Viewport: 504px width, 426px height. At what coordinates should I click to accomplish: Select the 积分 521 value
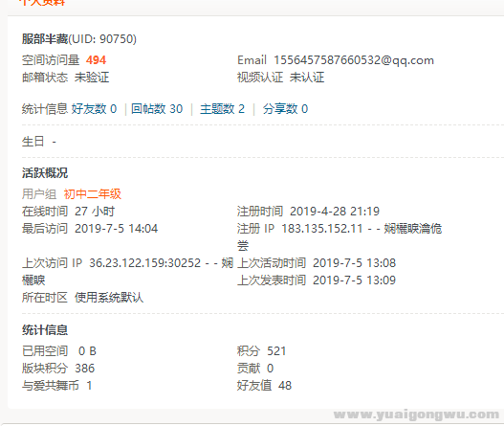click(x=262, y=351)
